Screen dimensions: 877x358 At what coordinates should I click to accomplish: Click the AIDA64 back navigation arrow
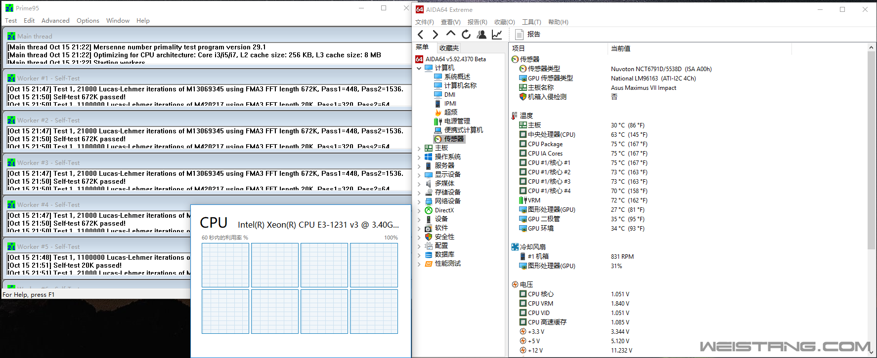click(x=420, y=35)
